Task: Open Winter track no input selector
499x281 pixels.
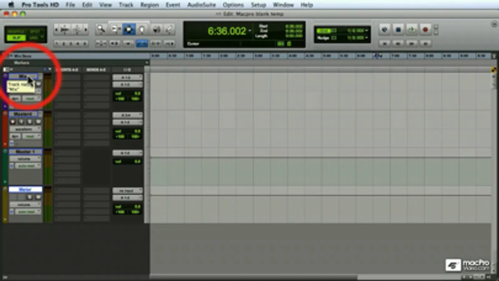Action: [127, 191]
